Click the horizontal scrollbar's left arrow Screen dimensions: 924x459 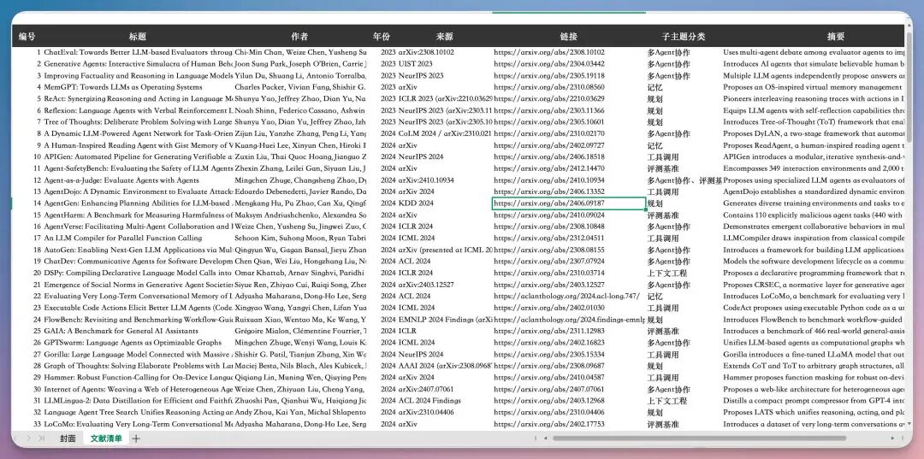546,438
